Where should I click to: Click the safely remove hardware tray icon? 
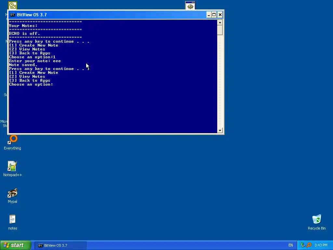pos(303,245)
